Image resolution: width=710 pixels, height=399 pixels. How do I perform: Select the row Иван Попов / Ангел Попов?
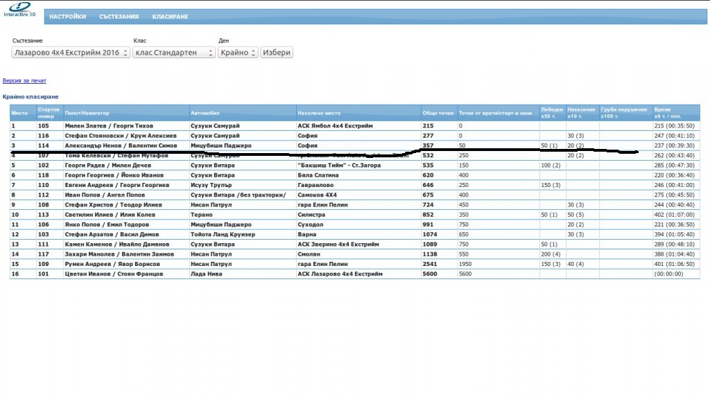pos(354,195)
